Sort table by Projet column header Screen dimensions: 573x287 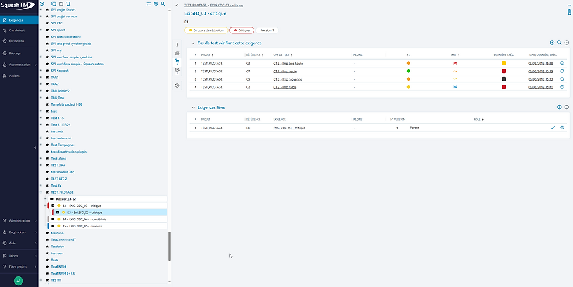(207, 55)
